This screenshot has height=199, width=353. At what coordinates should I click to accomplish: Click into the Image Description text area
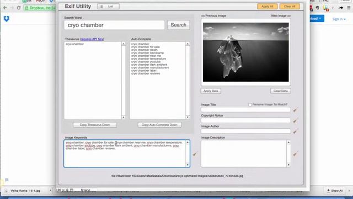tap(244, 154)
